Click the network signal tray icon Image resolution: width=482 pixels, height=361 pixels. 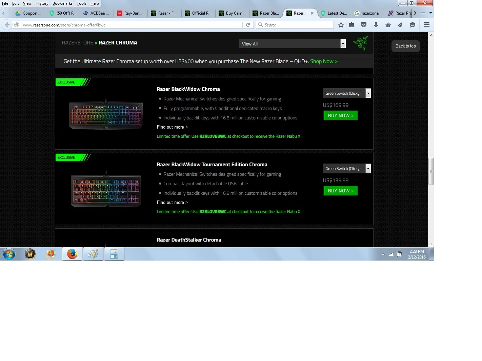pos(391,254)
